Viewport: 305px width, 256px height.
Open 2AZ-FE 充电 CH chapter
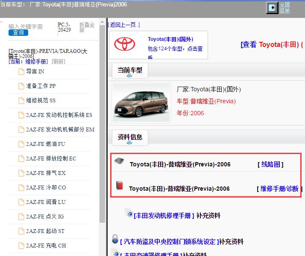[46, 245]
